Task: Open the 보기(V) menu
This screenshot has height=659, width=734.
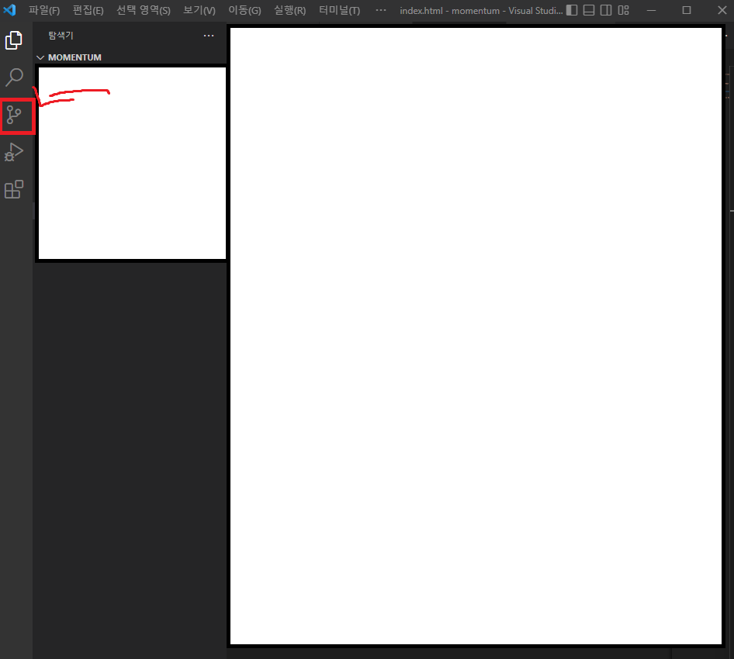Action: point(199,10)
